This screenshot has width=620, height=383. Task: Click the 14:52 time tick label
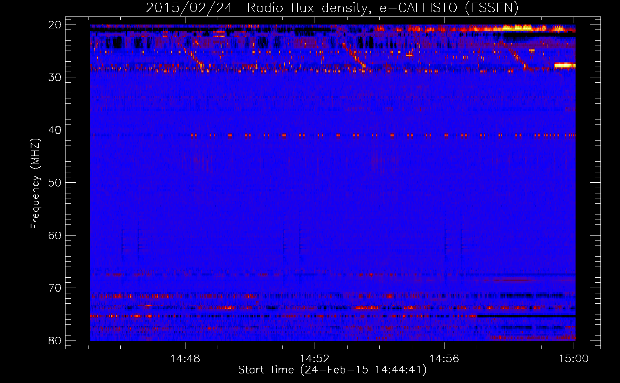click(x=315, y=359)
